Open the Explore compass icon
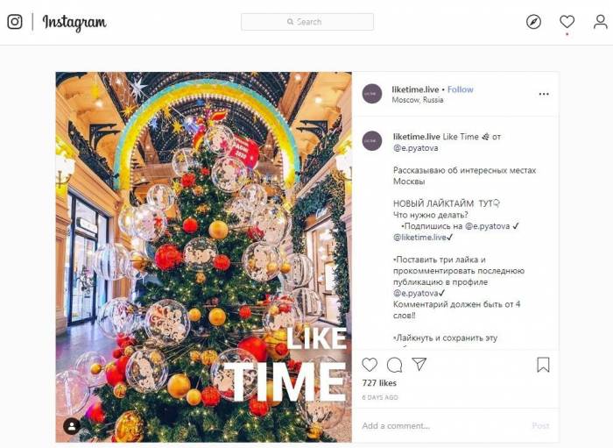The width and height of the screenshot is (613, 448). 533,22
